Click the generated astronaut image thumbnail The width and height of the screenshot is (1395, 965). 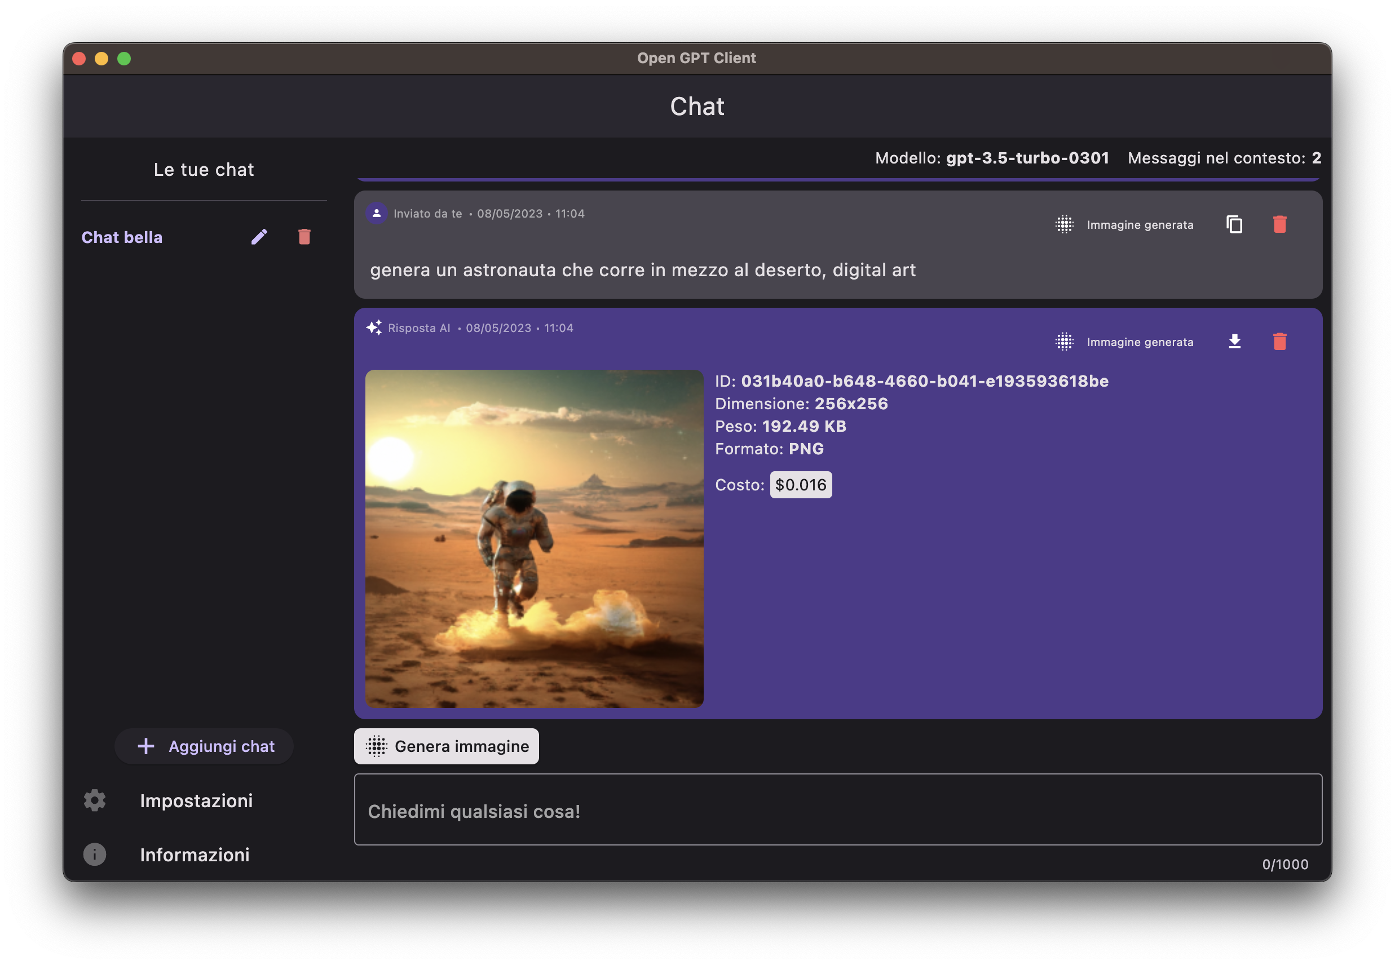point(534,539)
